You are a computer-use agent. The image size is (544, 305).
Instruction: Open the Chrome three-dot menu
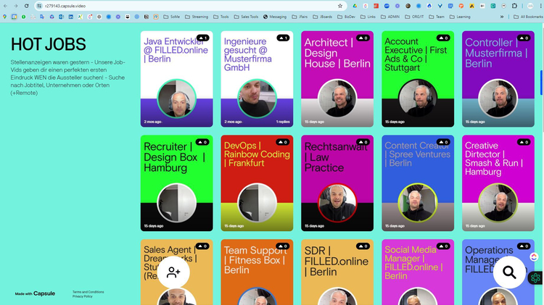click(540, 6)
